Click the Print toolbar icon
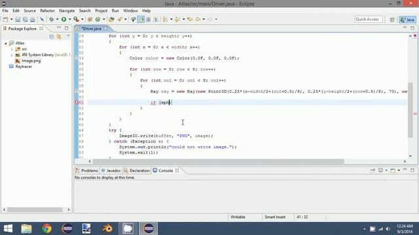This screenshot has height=235, width=419. [33, 19]
